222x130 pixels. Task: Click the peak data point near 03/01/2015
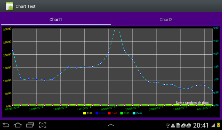point(109,52)
